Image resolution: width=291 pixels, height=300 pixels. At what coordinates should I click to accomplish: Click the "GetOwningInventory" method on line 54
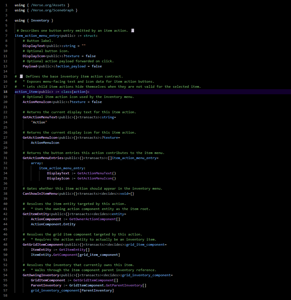[41, 275]
